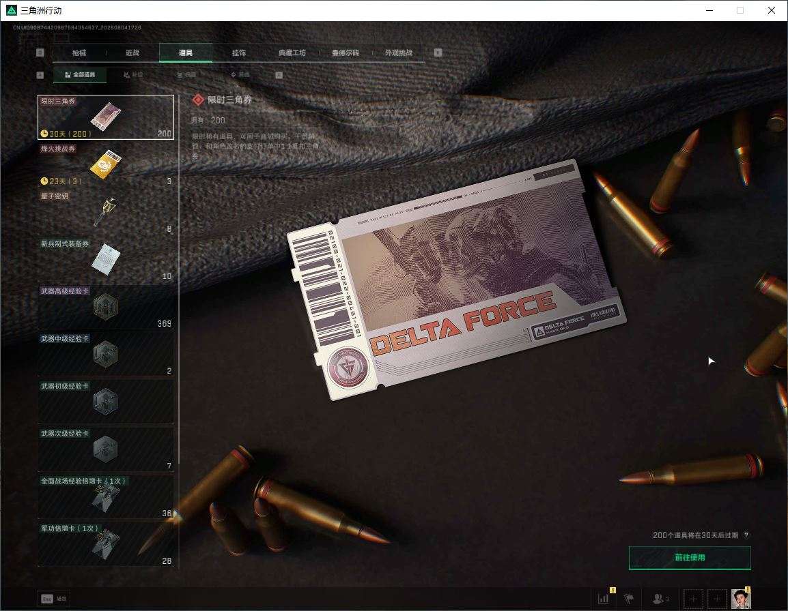Select the 全部道具 sub-tab
Viewport: 788px width, 611px height.
[x=80, y=75]
